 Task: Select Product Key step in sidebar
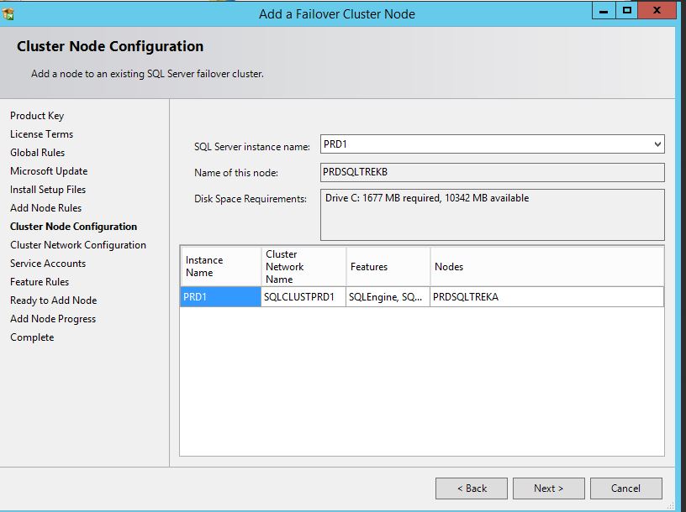click(37, 116)
